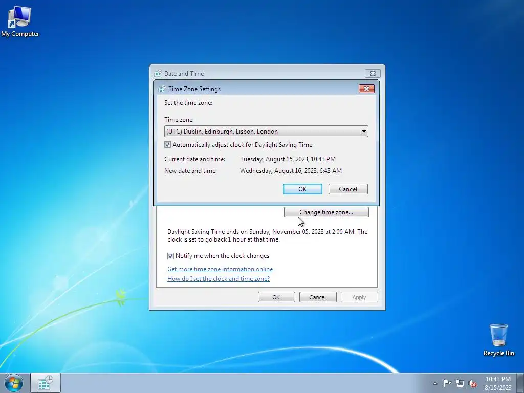Open How do I set the clock link

(218, 279)
